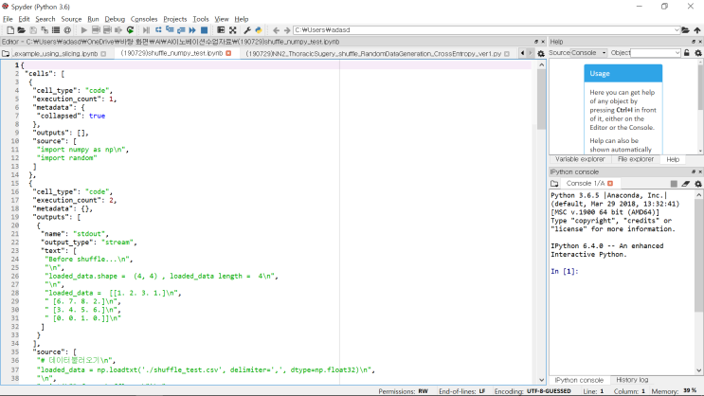The height and width of the screenshot is (396, 704).
Task: Re-run the last script with green arrow
Action: pos(130,30)
